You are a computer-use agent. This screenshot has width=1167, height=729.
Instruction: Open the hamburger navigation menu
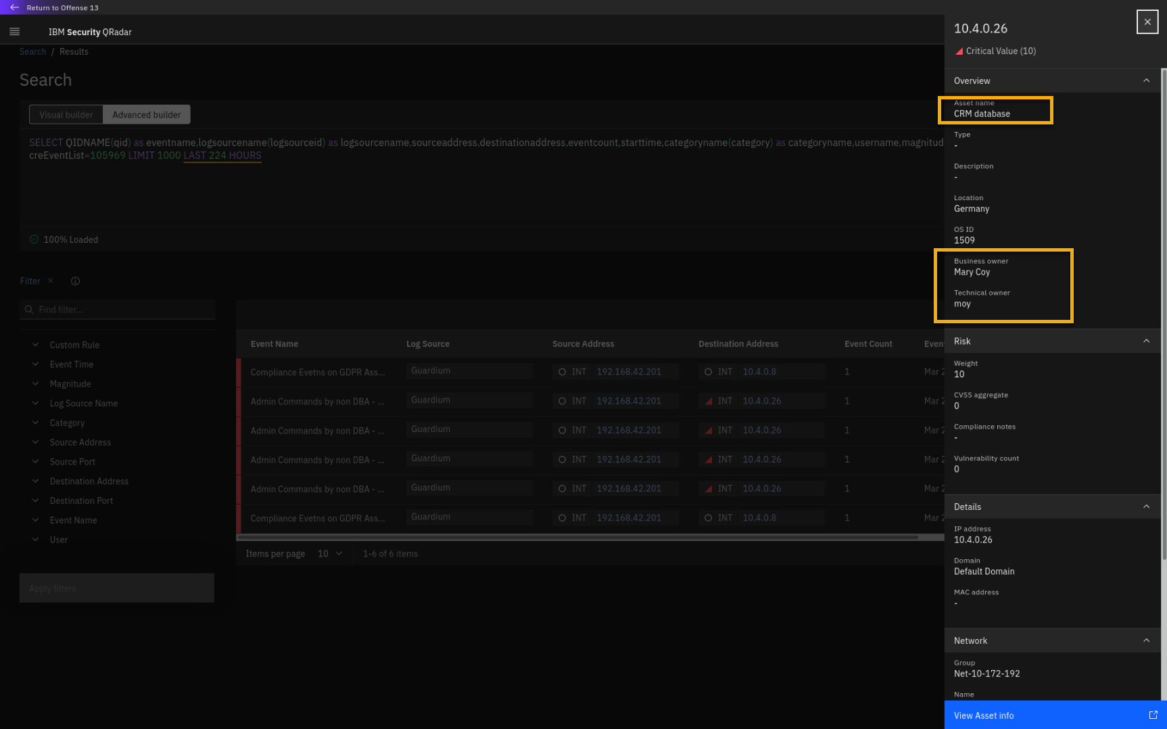(15, 32)
